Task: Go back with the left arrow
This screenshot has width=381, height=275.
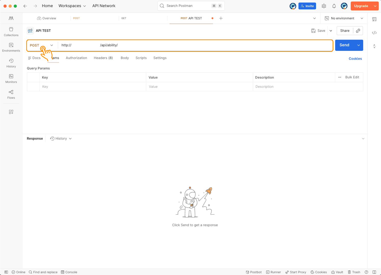Action: [25, 6]
